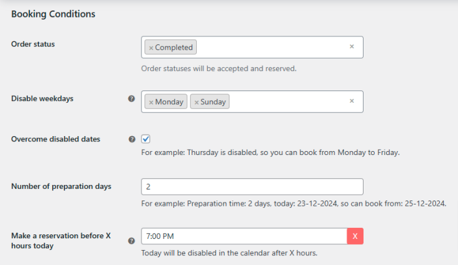Viewport: 458px width, 265px height.
Task: Uncheck the Overcome disabled dates checkbox
Action: 146,139
